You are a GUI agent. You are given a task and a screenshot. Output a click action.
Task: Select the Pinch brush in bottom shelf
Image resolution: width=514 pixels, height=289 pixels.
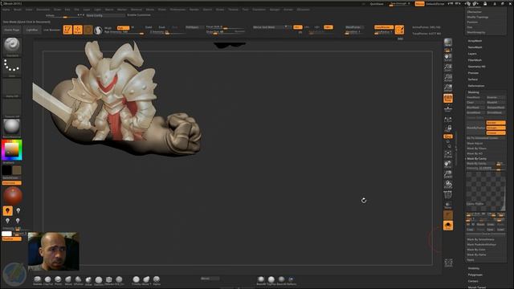pyautogui.click(x=58, y=279)
